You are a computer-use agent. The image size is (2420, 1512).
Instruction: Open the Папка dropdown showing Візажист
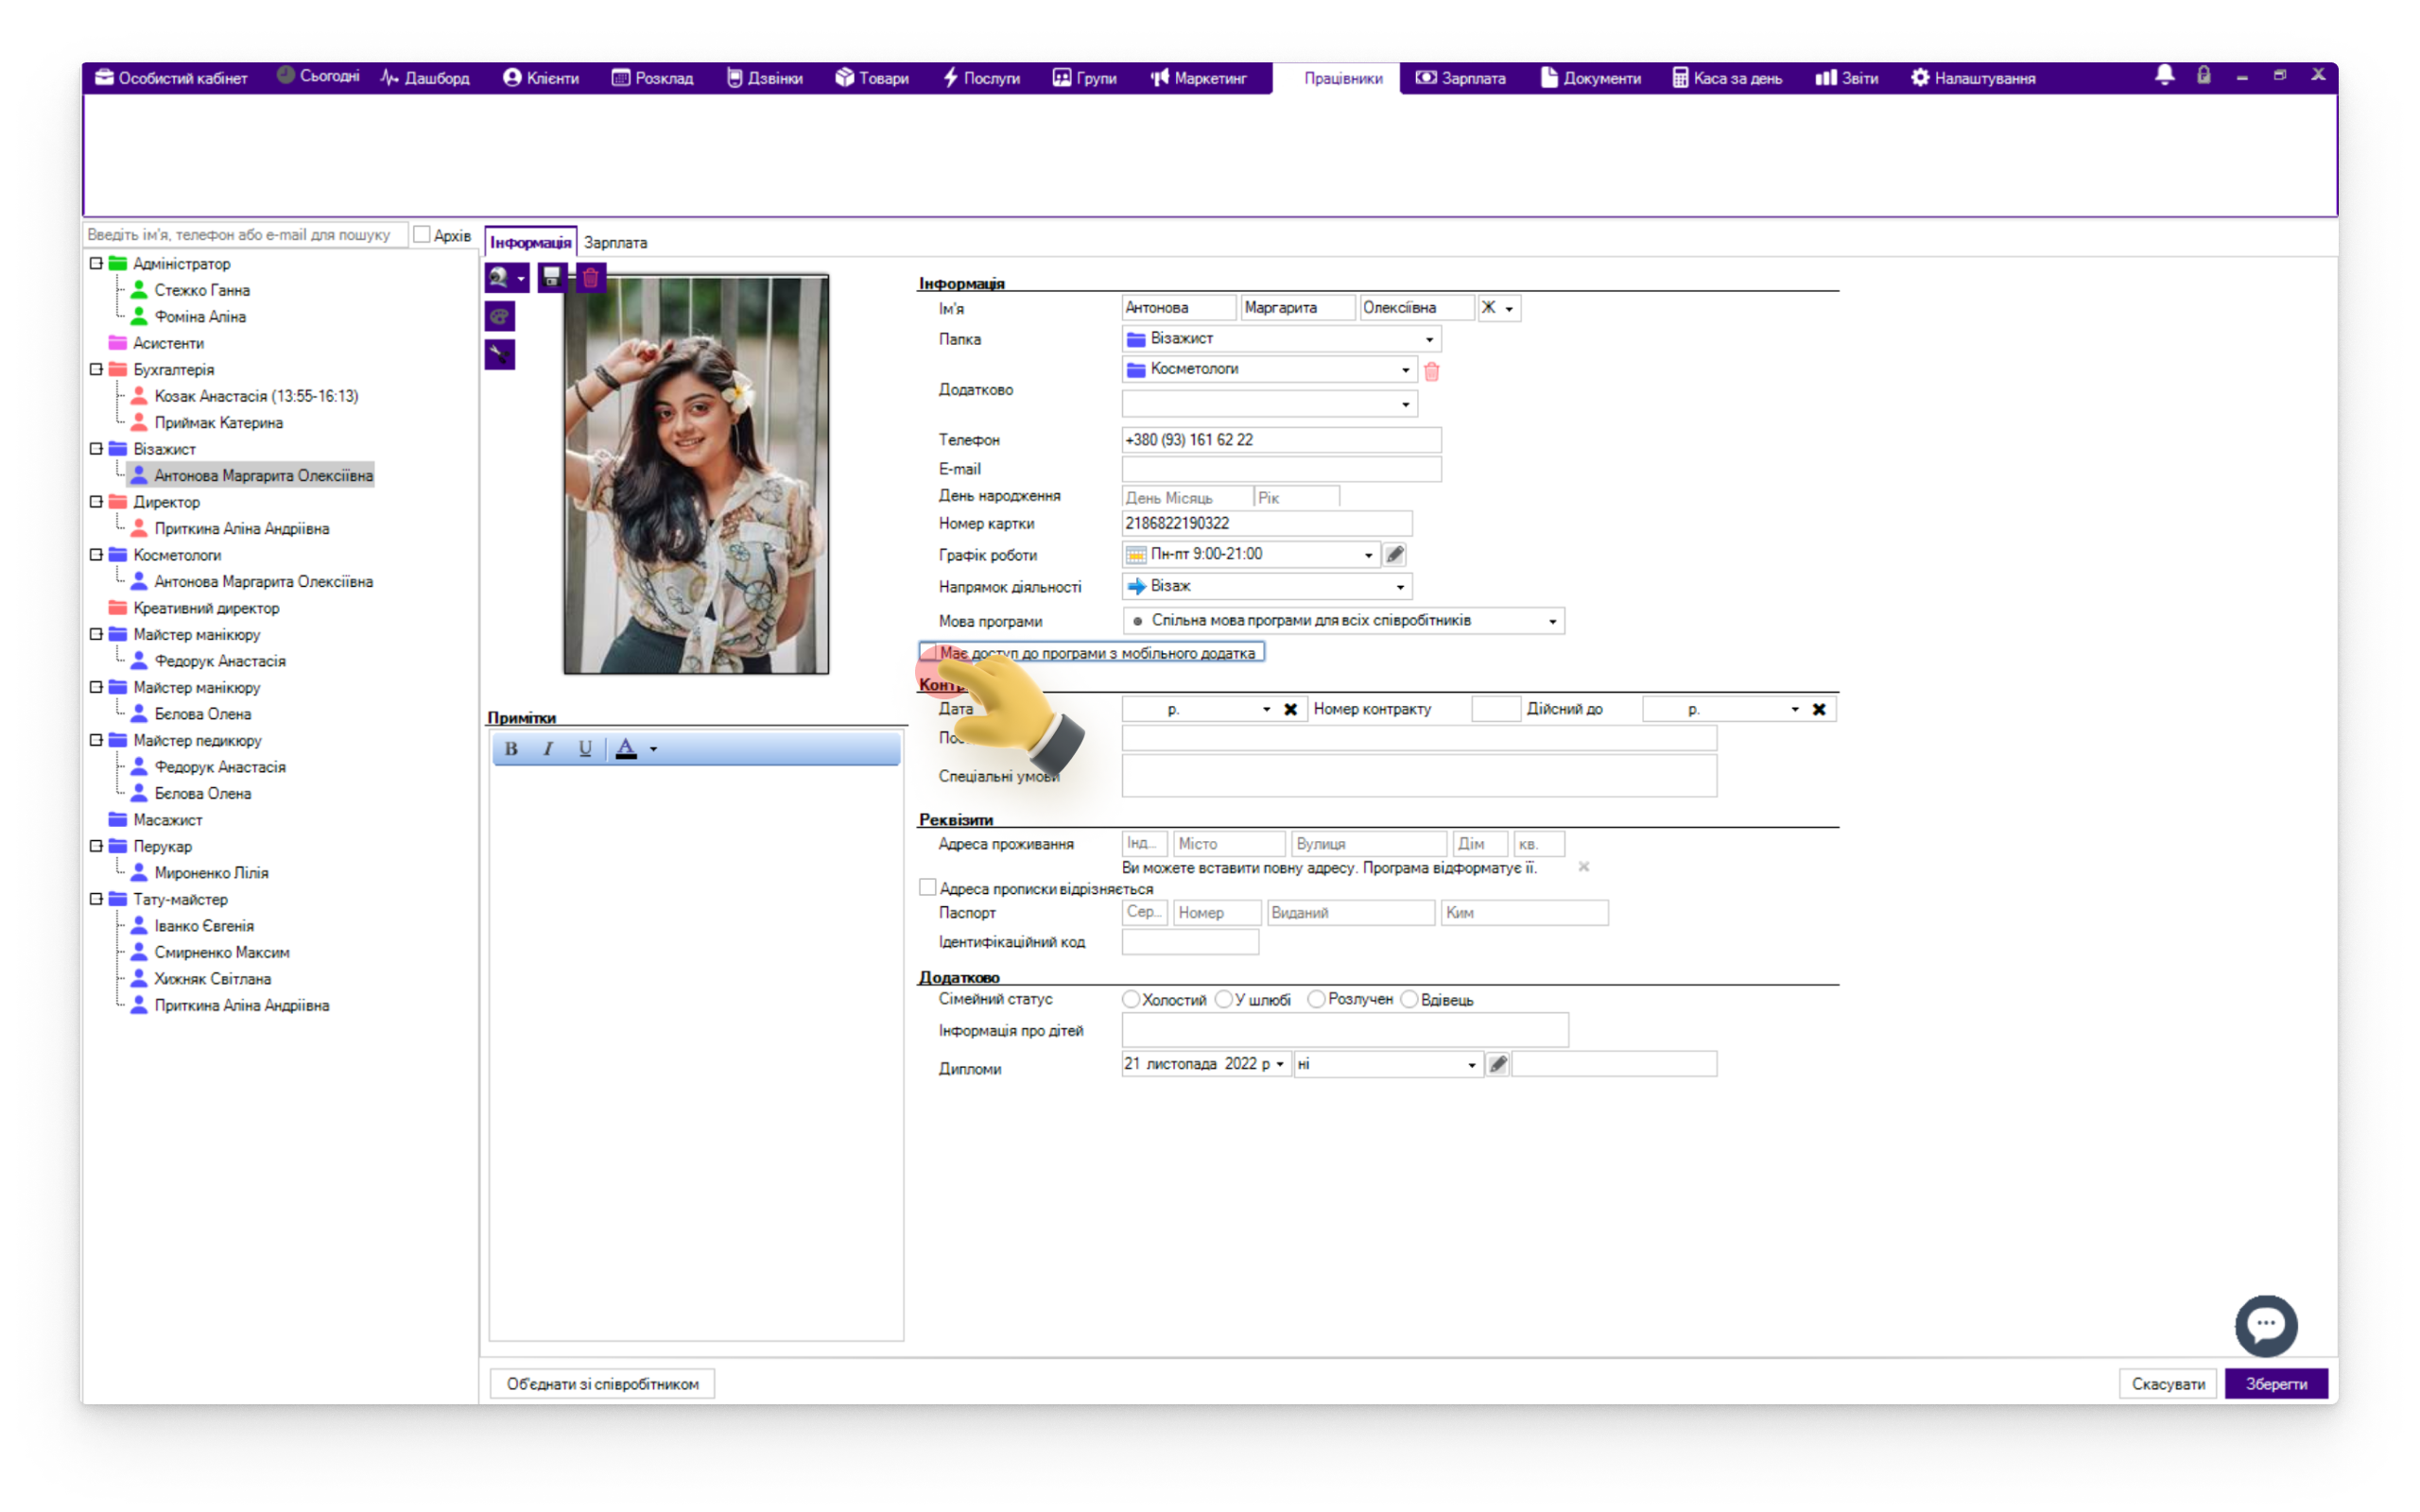pyautogui.click(x=1282, y=339)
